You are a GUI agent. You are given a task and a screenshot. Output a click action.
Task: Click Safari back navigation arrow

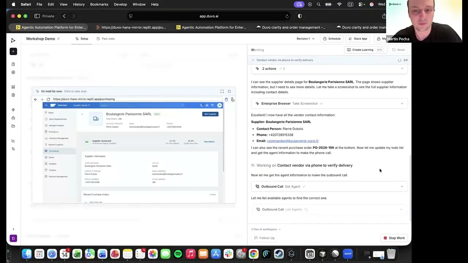pos(64,16)
